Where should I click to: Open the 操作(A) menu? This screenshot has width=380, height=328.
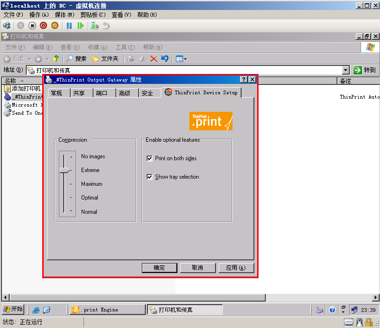[39, 15]
